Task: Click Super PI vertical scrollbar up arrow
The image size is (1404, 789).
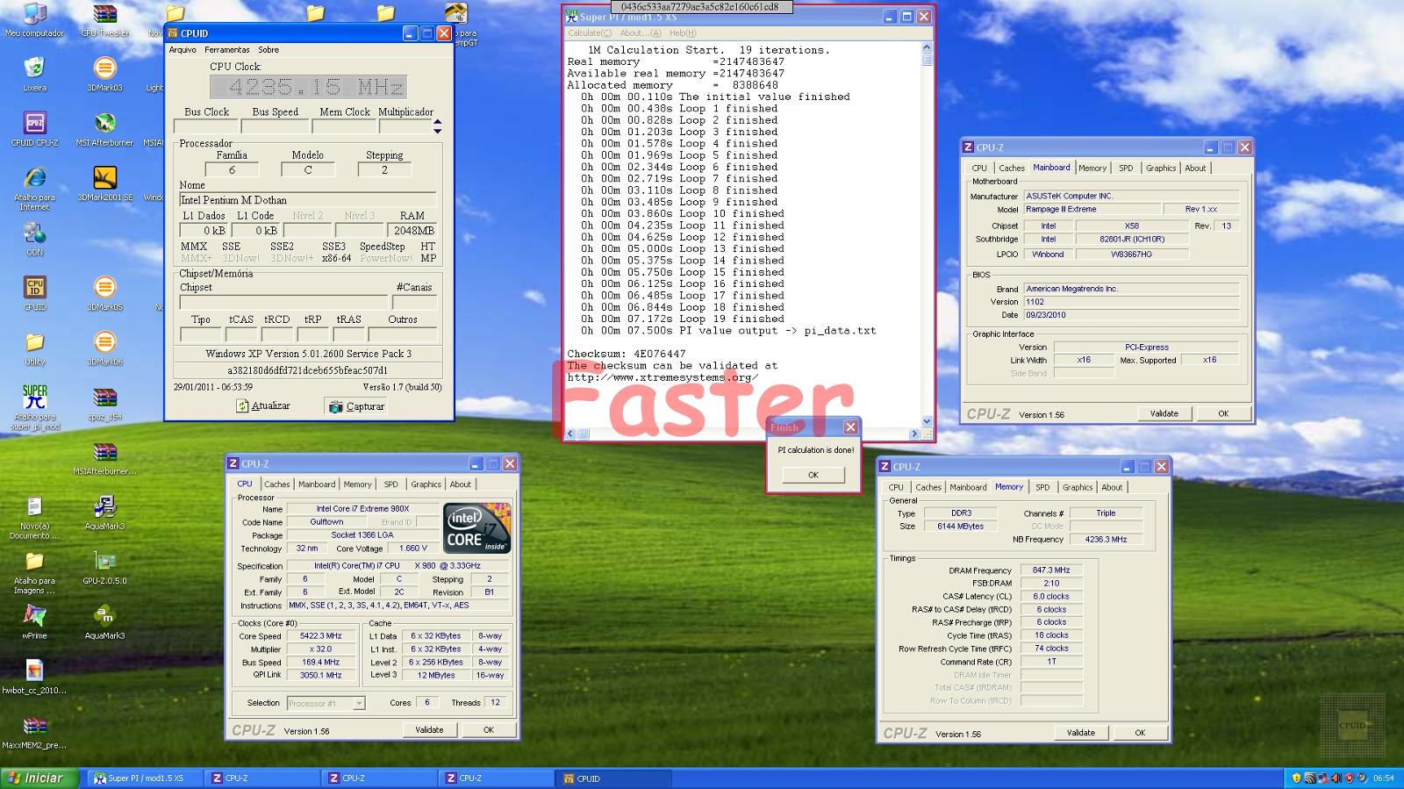Action: coord(928,48)
